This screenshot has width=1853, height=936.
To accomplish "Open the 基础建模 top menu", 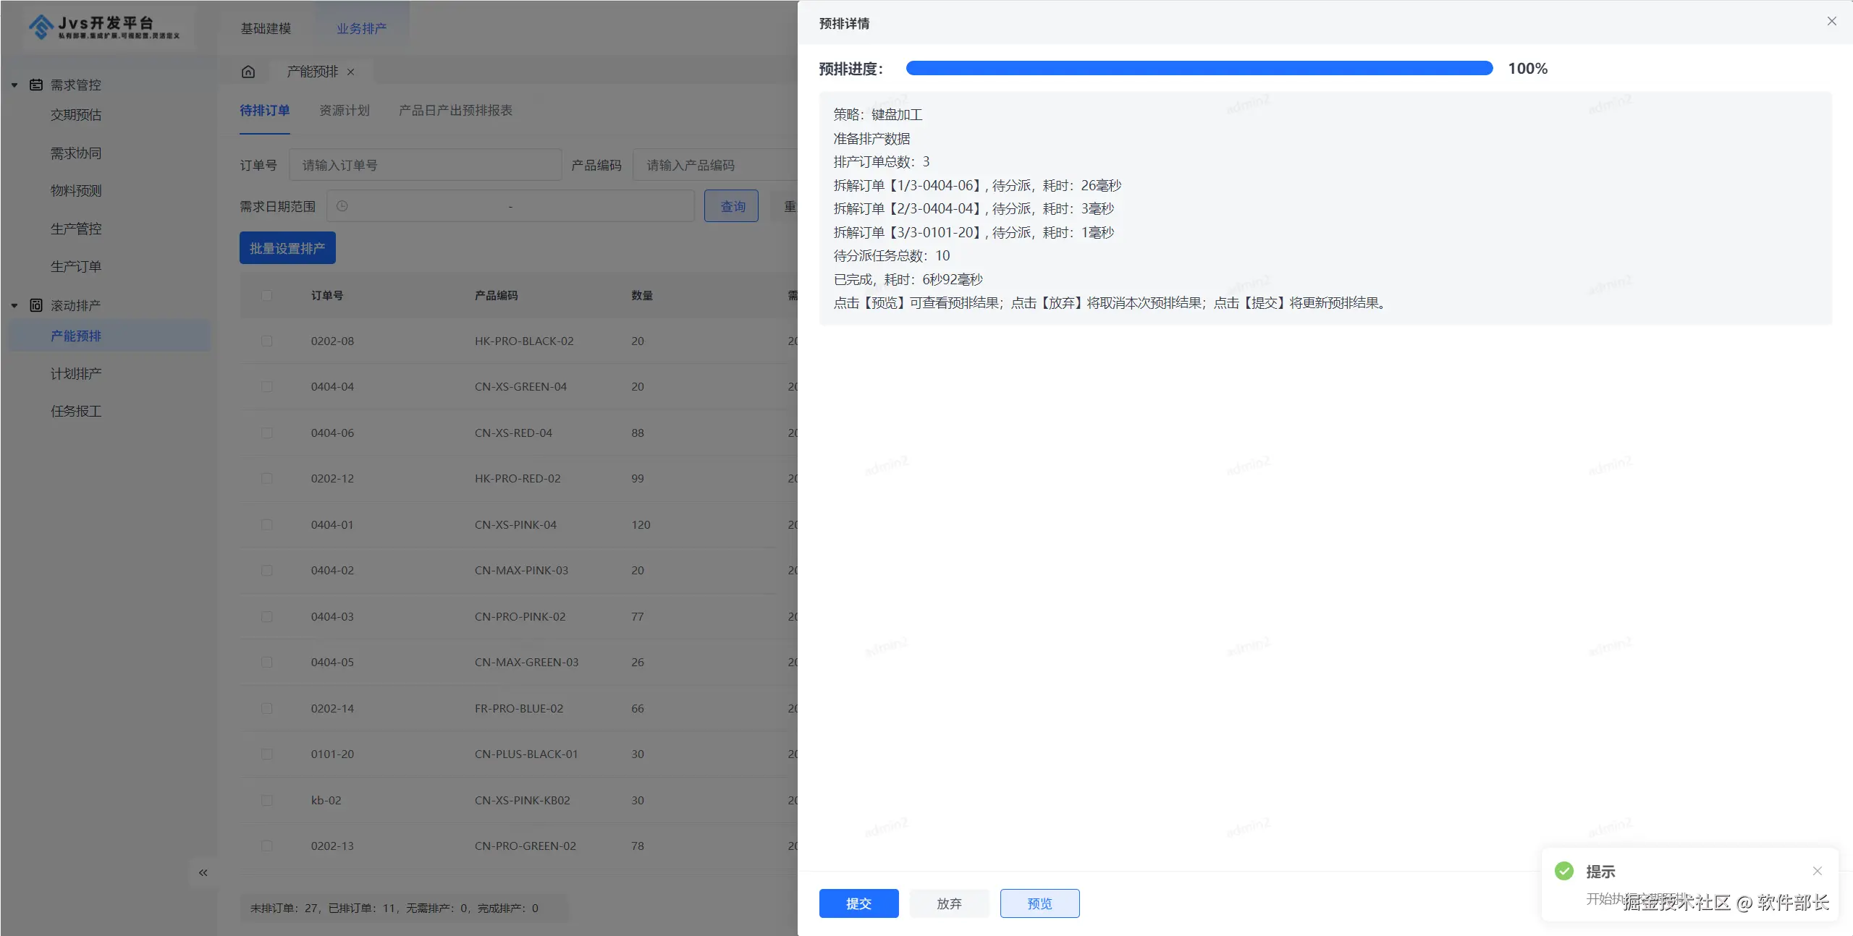I will point(266,28).
